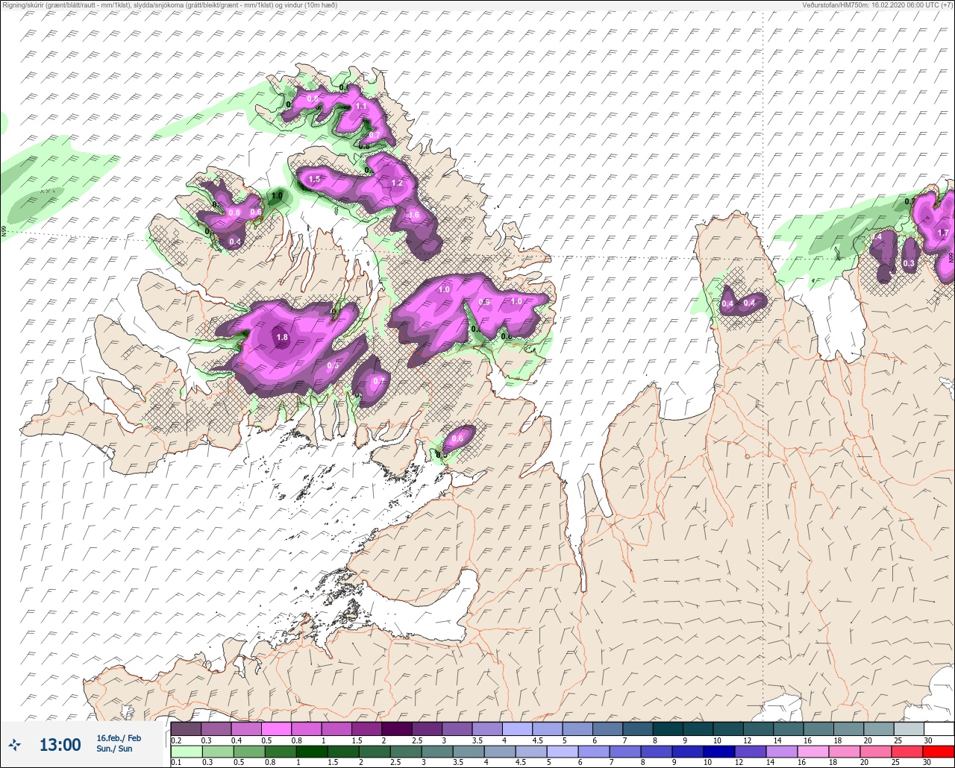This screenshot has height=768, width=955.
Task: Select the darkest purple swatch labeled 2 in the top legend row
Action: point(396,728)
